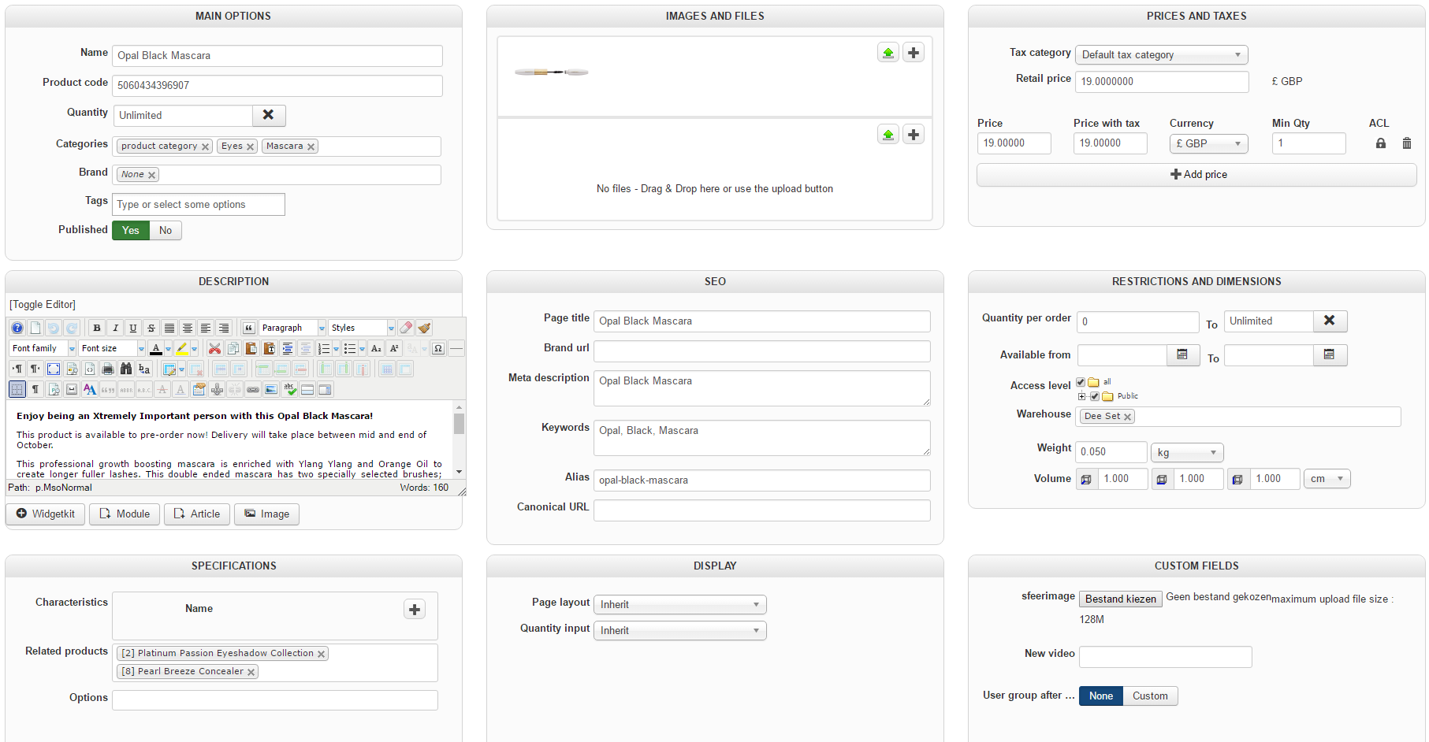This screenshot has height=742, width=1429.
Task: Select Custom for User group after purchase
Action: tap(1150, 696)
